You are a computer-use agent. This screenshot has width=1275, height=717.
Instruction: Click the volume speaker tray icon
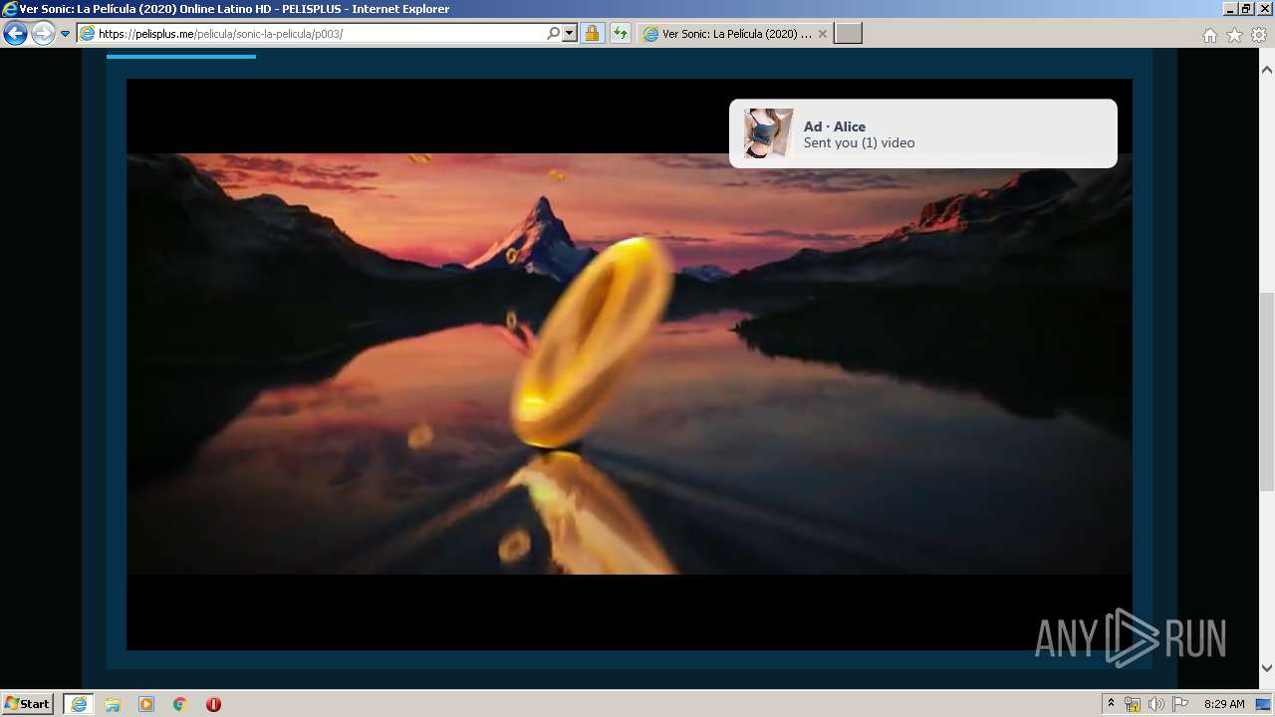point(1156,704)
